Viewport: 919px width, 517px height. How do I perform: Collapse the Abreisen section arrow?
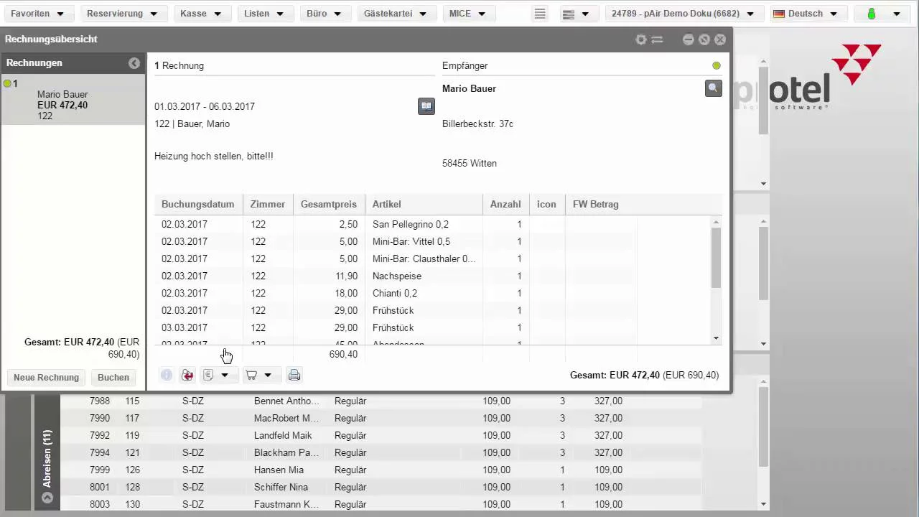point(47,497)
